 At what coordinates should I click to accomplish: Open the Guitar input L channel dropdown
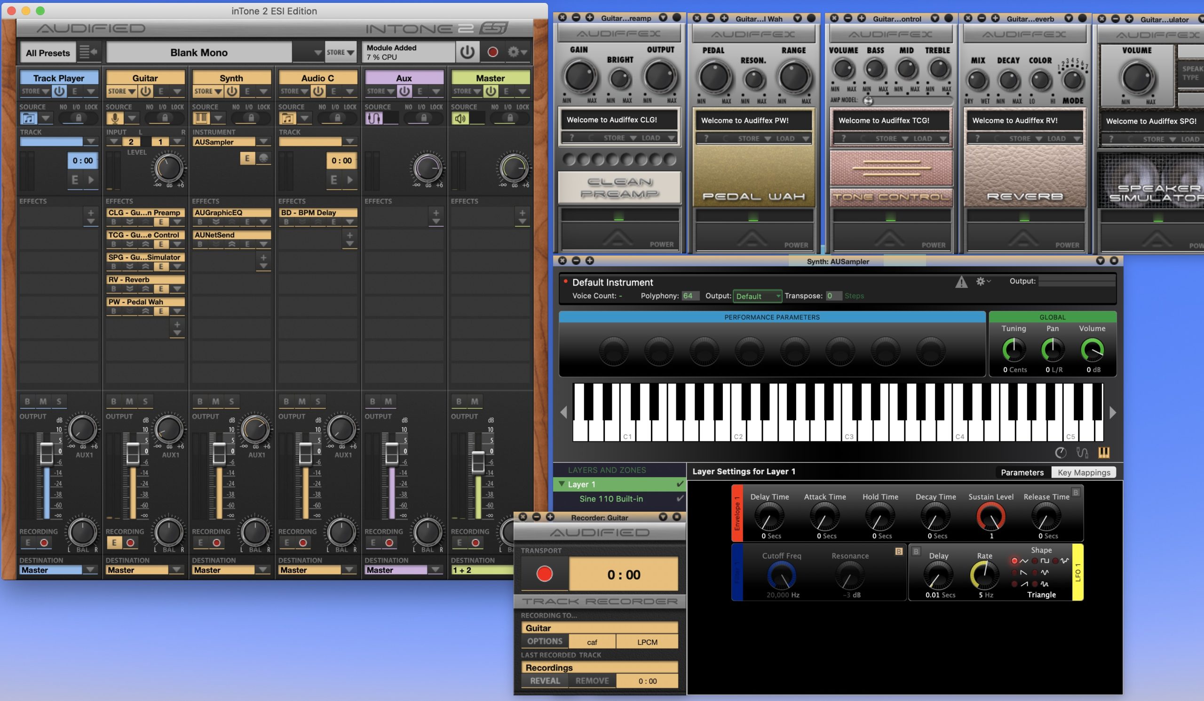click(113, 142)
